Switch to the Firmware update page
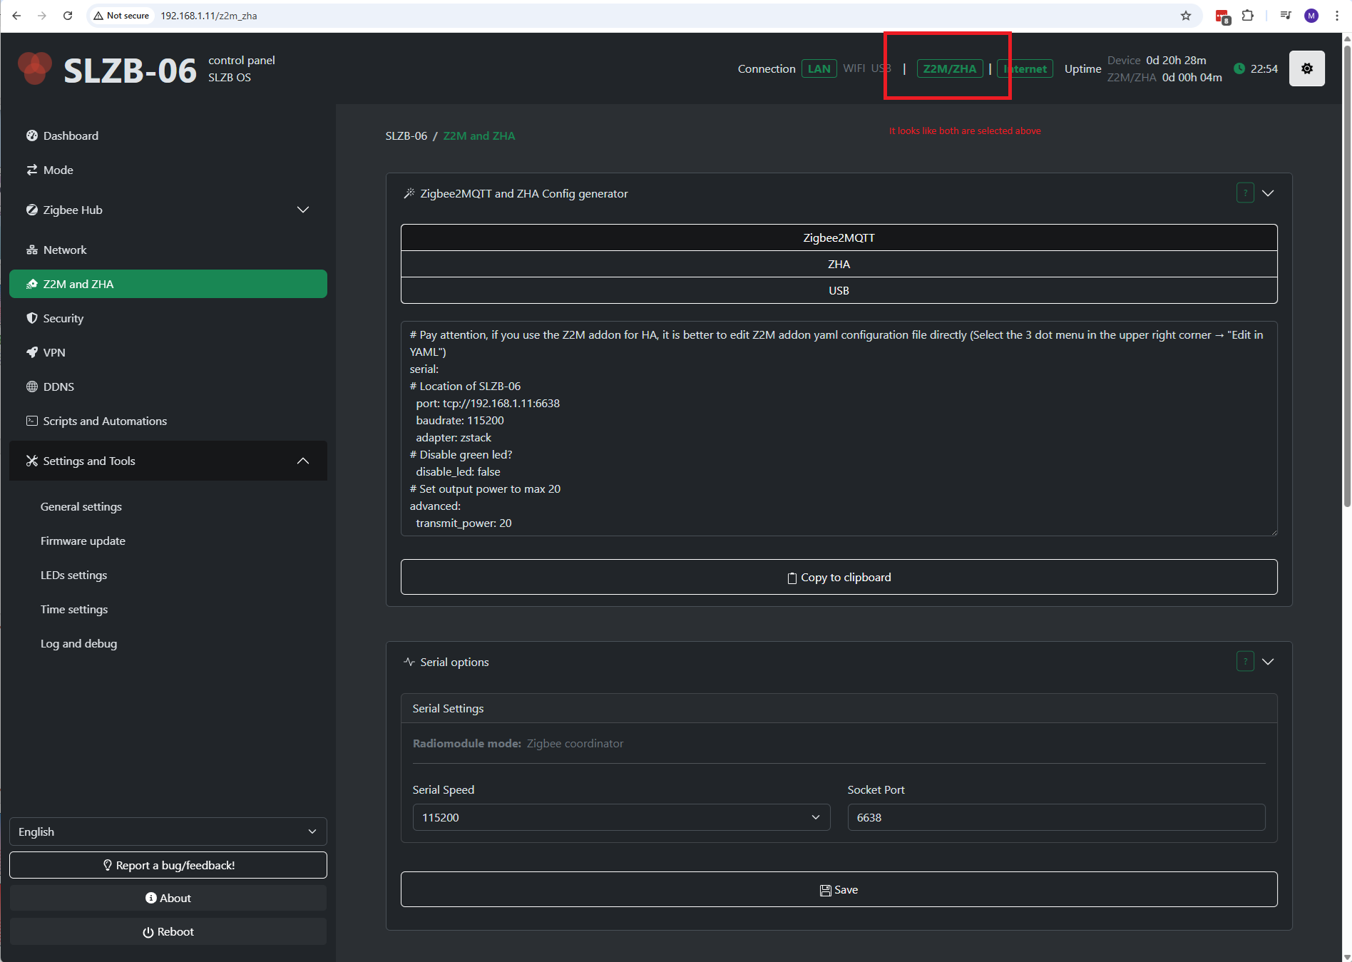The image size is (1352, 962). [83, 541]
